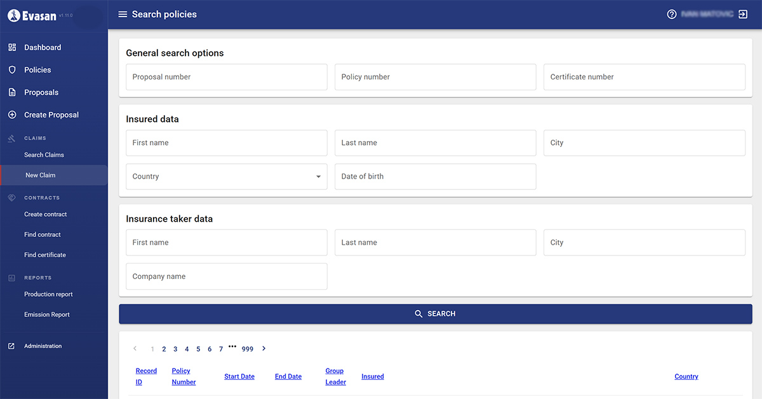
Task: Click the Claims section hammer icon
Action: click(x=11, y=138)
